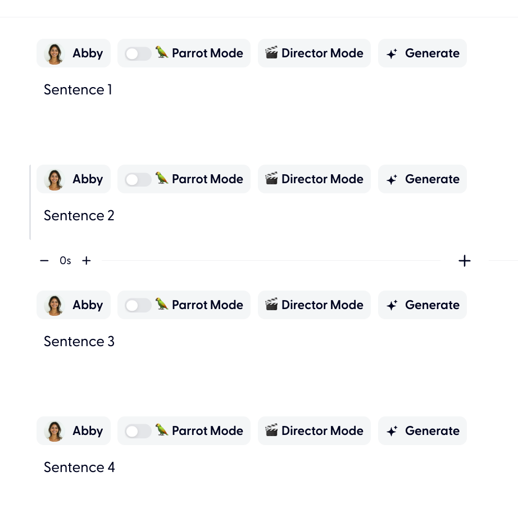Toggle Parrot Mode switch for Sentence 2
The height and width of the screenshot is (517, 518).
coord(138,179)
